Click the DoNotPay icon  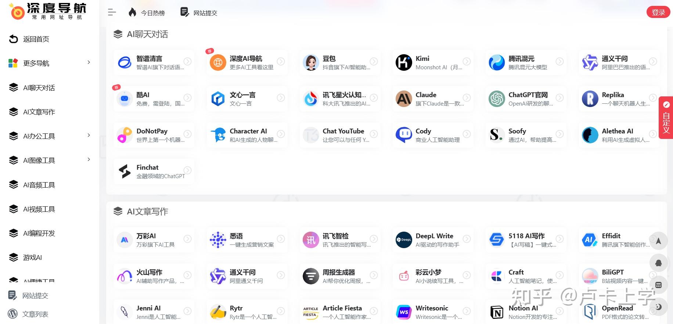pos(125,135)
